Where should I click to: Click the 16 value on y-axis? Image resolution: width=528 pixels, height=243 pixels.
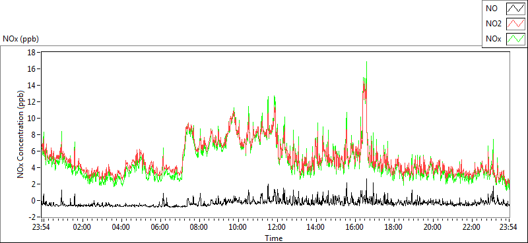tap(32, 68)
